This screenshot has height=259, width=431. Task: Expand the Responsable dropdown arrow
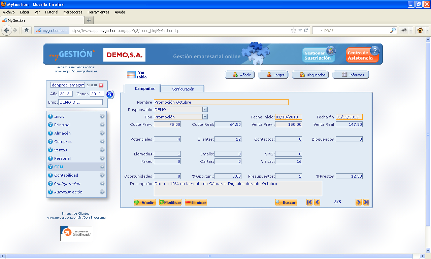coord(205,109)
